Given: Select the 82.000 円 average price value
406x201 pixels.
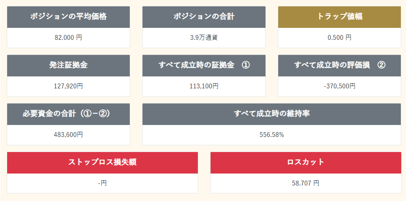Looking at the screenshot, I should point(68,38).
